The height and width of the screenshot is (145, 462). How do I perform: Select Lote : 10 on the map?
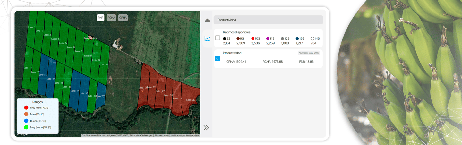pyautogui.click(x=104, y=64)
